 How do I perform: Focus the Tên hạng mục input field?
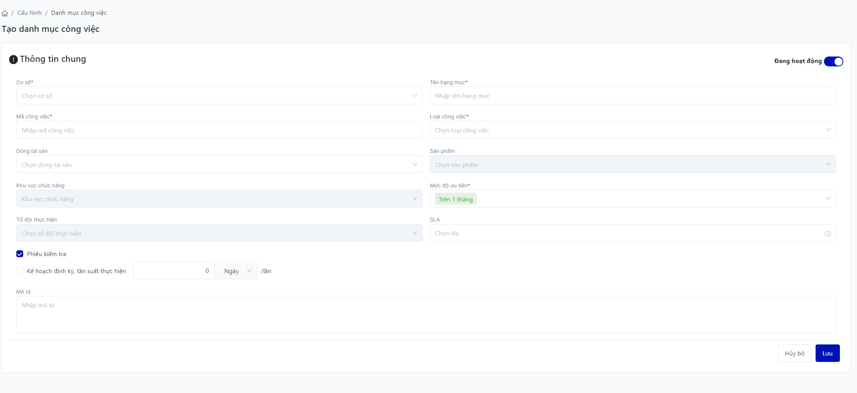pyautogui.click(x=632, y=96)
